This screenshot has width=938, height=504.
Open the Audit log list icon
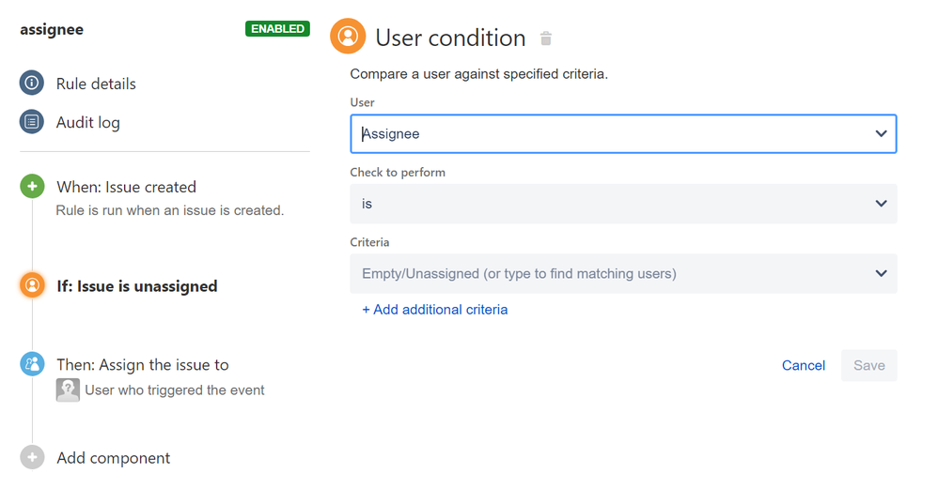click(32, 122)
